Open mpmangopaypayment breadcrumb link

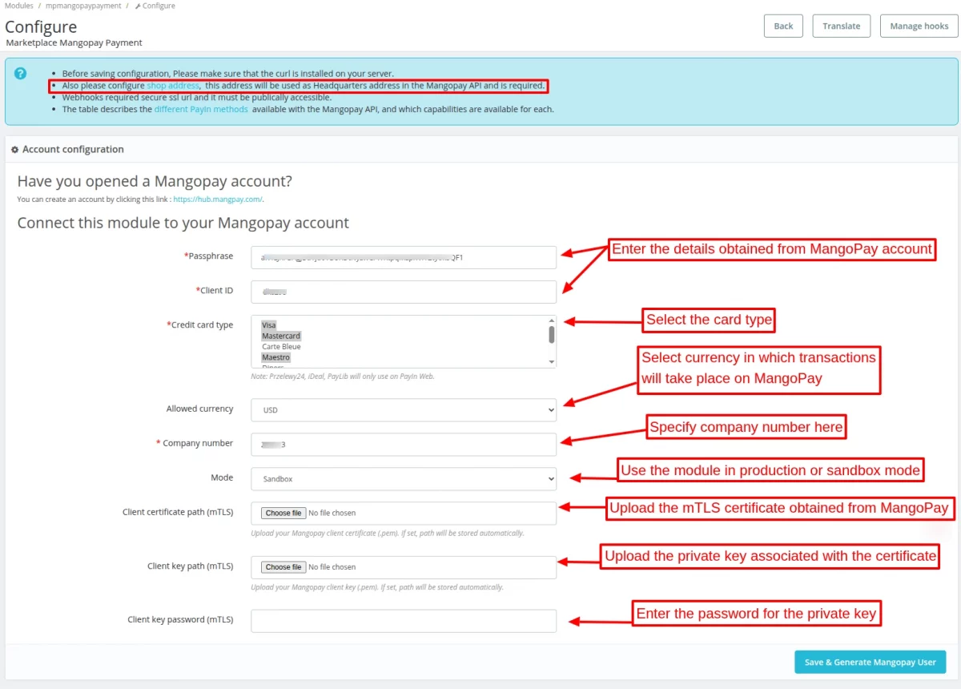tap(83, 6)
